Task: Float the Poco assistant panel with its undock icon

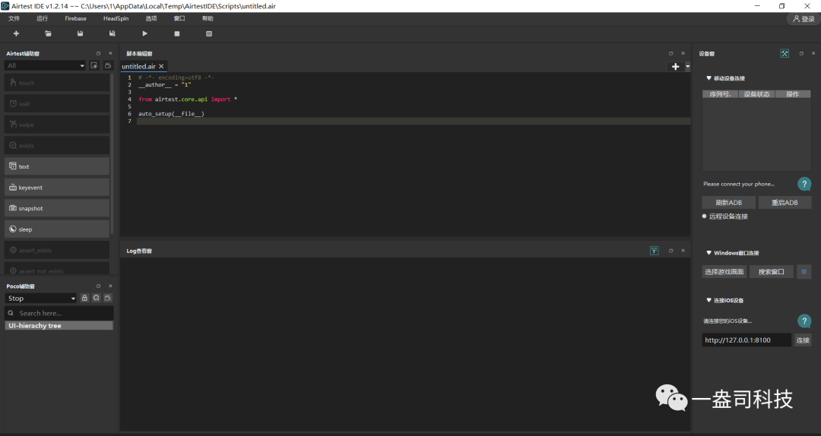Action: [x=98, y=286]
